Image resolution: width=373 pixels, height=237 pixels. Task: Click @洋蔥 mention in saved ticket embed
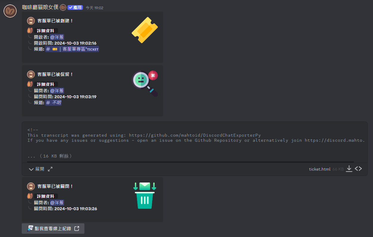coord(57,91)
